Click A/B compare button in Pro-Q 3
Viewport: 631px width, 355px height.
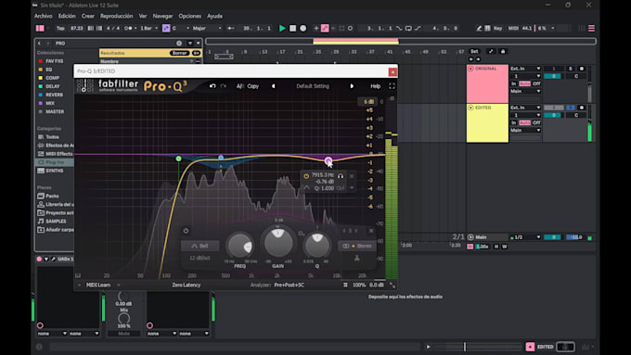(240, 86)
